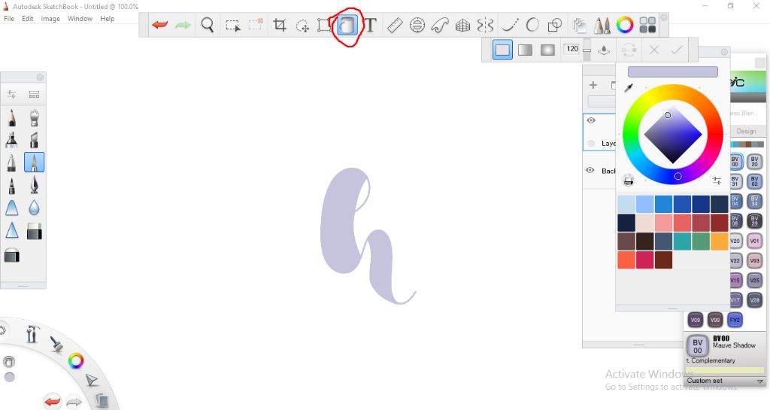This screenshot has width=770, height=410.
Task: Click the fill tolerance value 120
Action: click(x=572, y=49)
